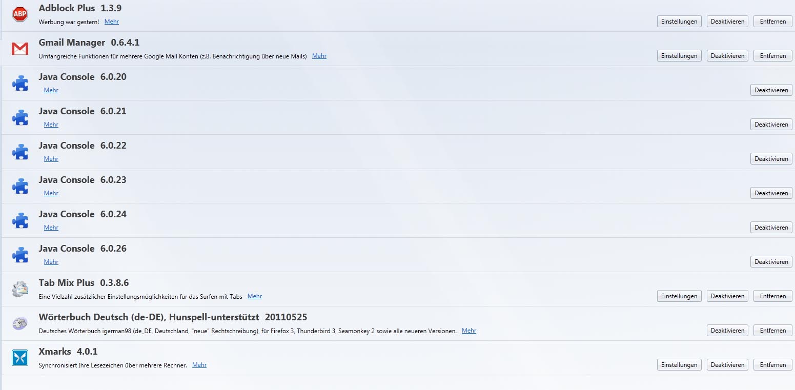The width and height of the screenshot is (795, 390).
Task: Deactivate Java Console 6.0.22
Action: tap(771, 159)
